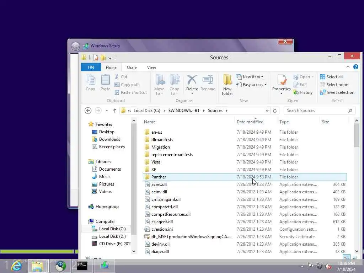Open the File menu tab
Viewport: 364px width, 273px height.
(x=91, y=67)
